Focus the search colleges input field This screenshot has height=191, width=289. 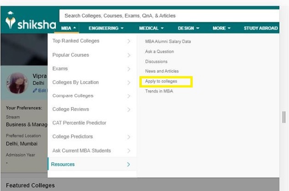(x=169, y=15)
